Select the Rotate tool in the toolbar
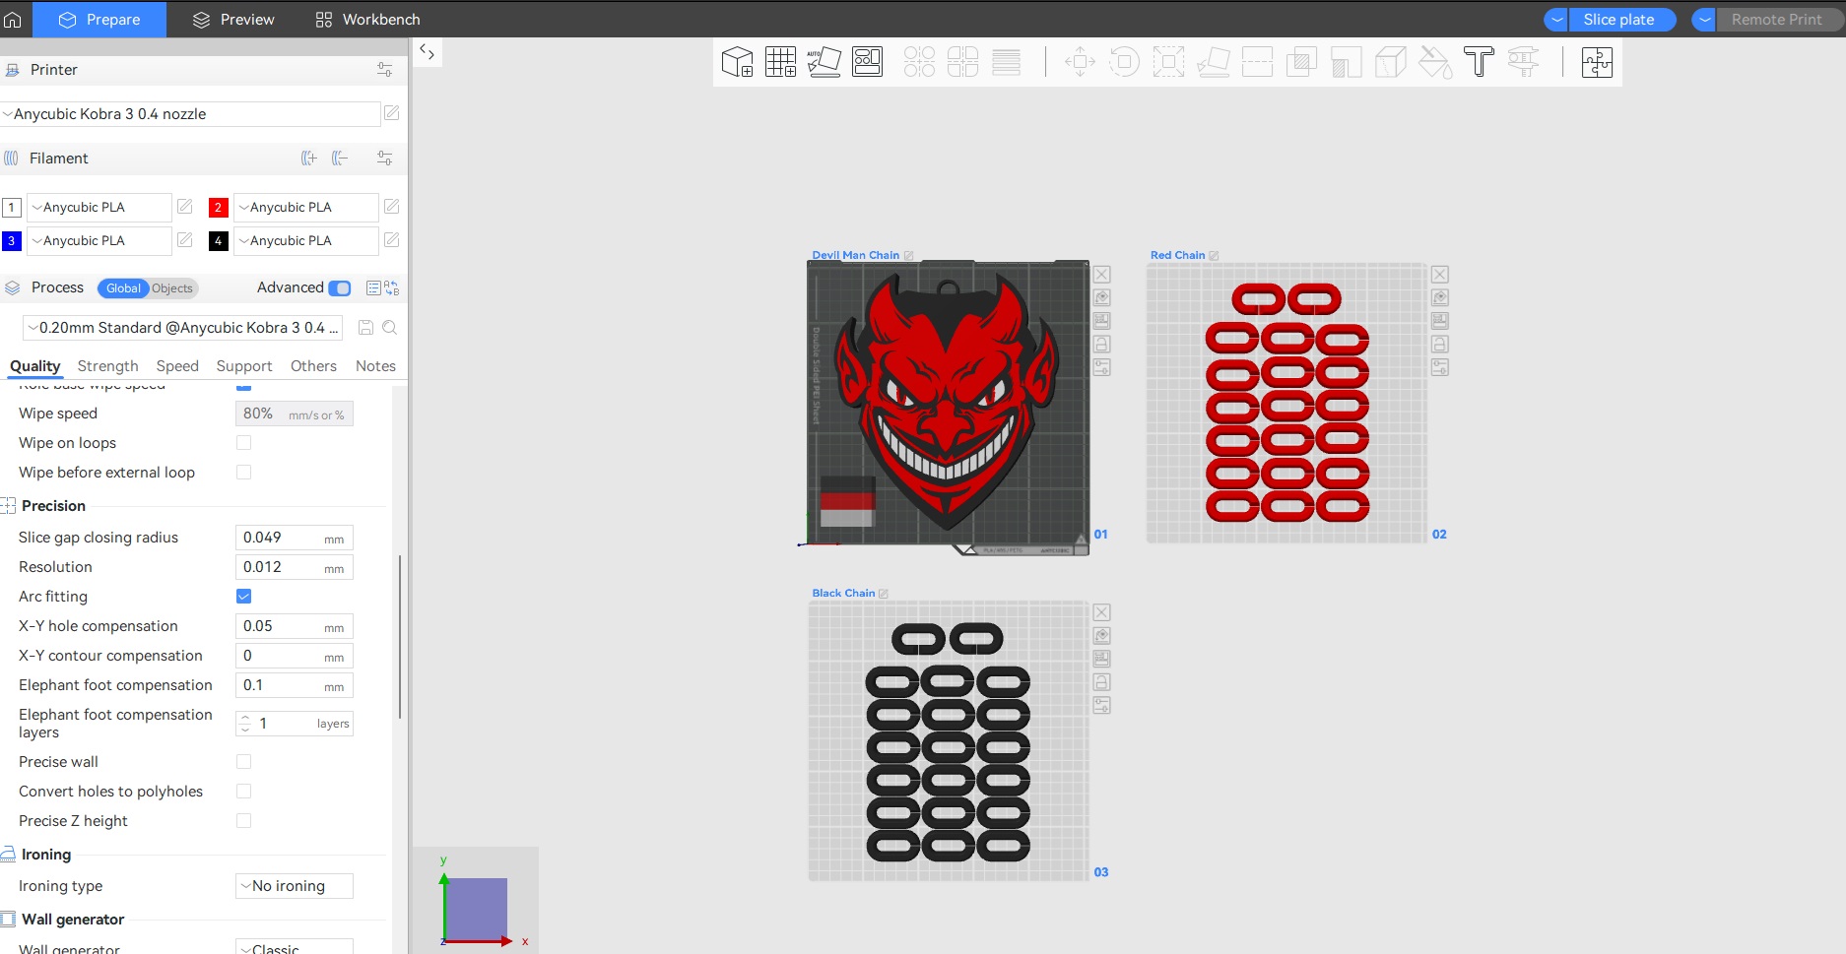The height and width of the screenshot is (954, 1846). (x=1124, y=62)
